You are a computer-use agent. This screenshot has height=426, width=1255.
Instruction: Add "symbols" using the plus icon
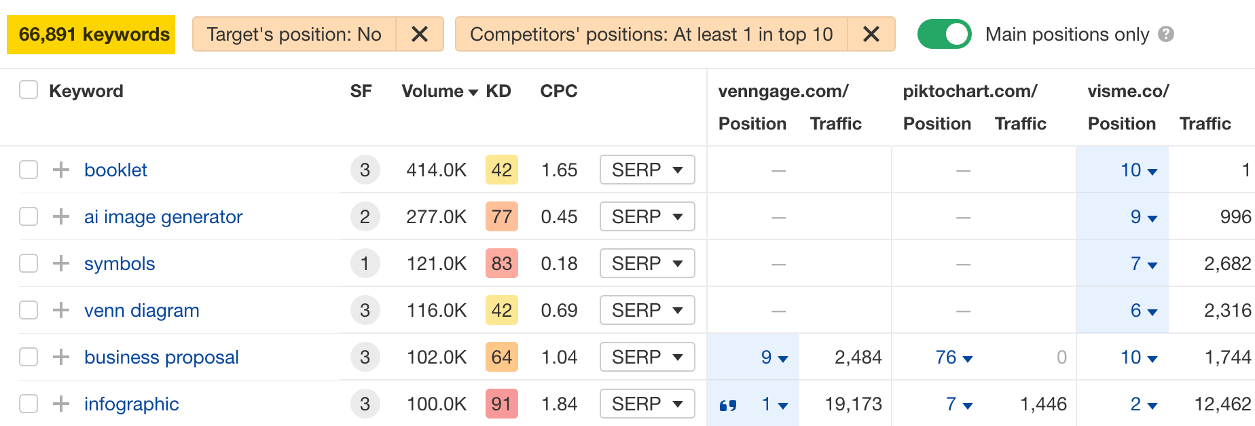pos(62,263)
